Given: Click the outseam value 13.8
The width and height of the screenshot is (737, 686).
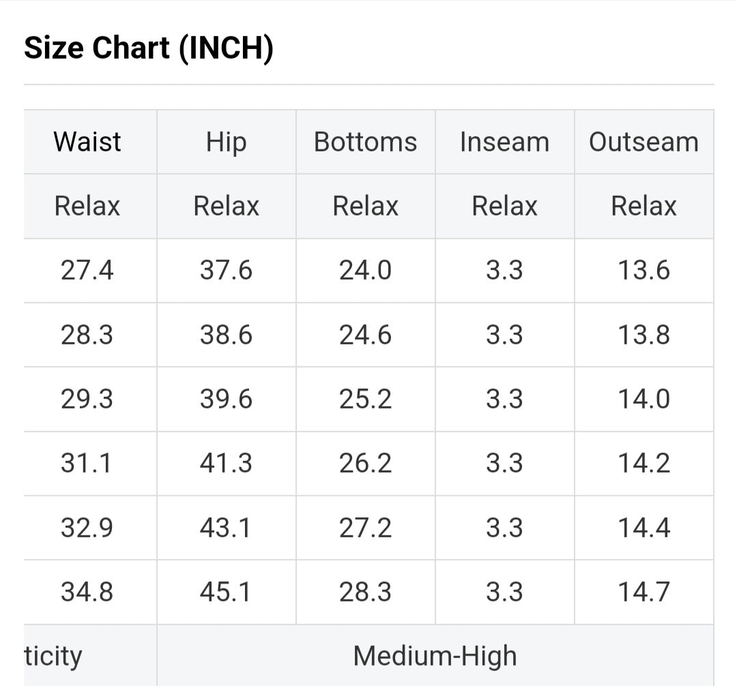Looking at the screenshot, I should tap(644, 335).
